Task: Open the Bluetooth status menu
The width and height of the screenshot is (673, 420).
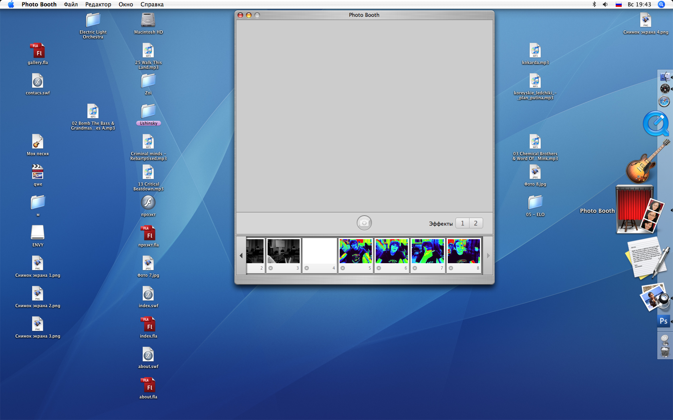Action: click(x=594, y=4)
